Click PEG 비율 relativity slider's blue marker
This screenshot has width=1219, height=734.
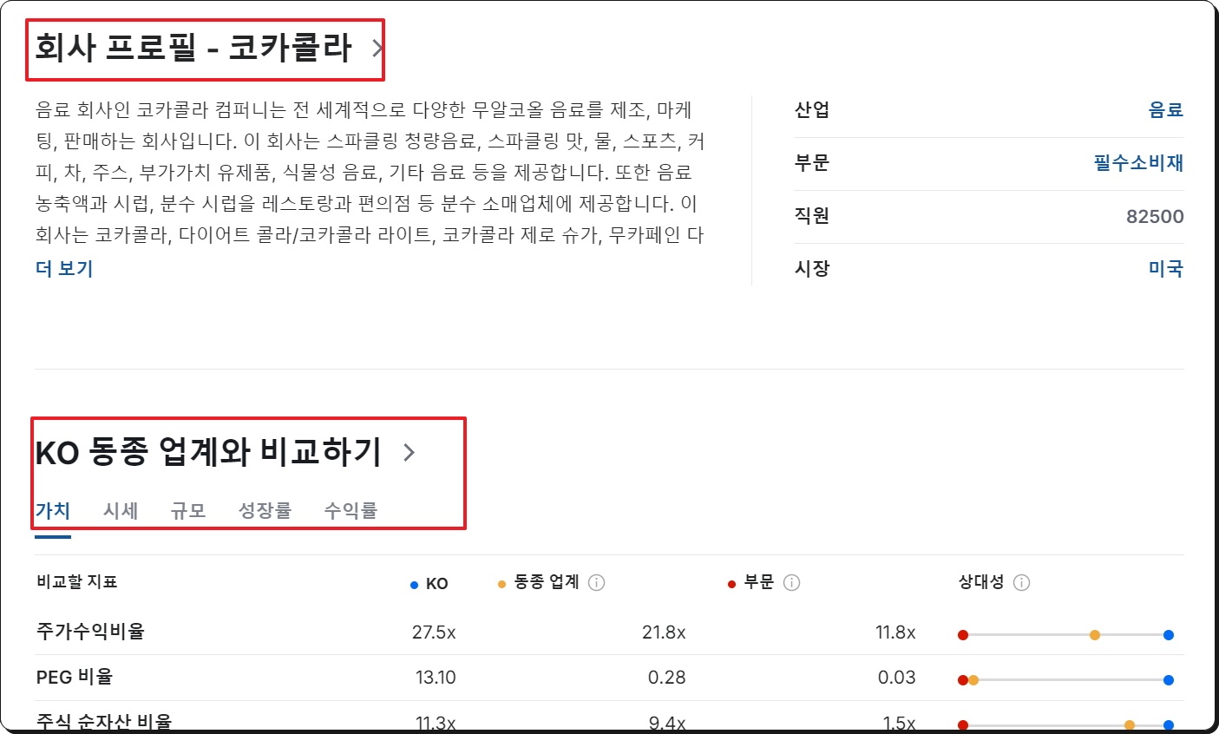pos(1169,680)
